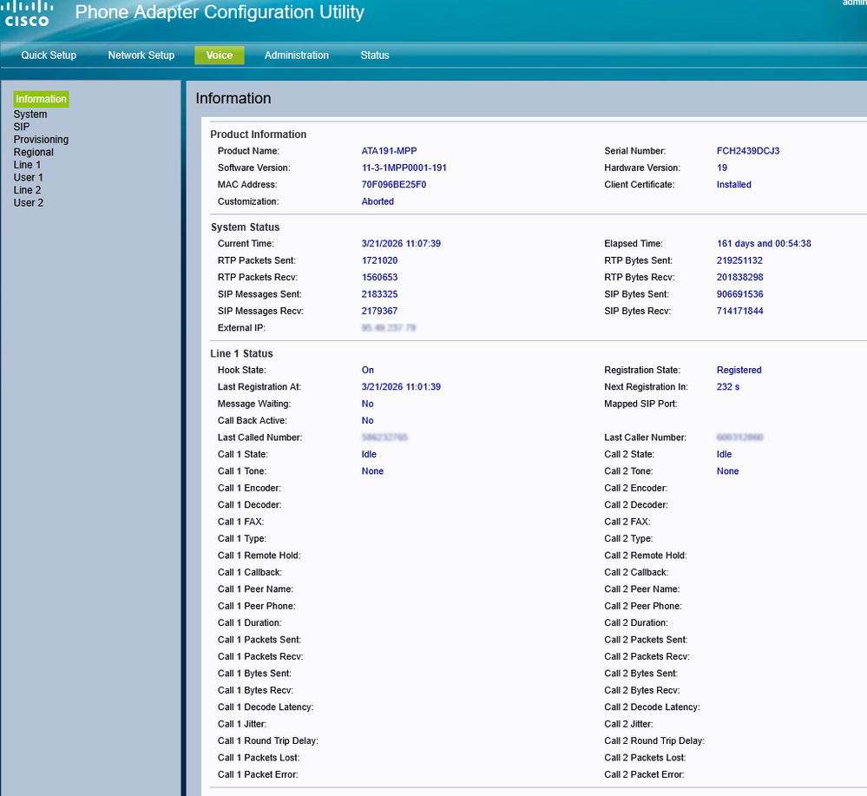Open the System sidebar page
The image size is (867, 796).
pyautogui.click(x=30, y=114)
